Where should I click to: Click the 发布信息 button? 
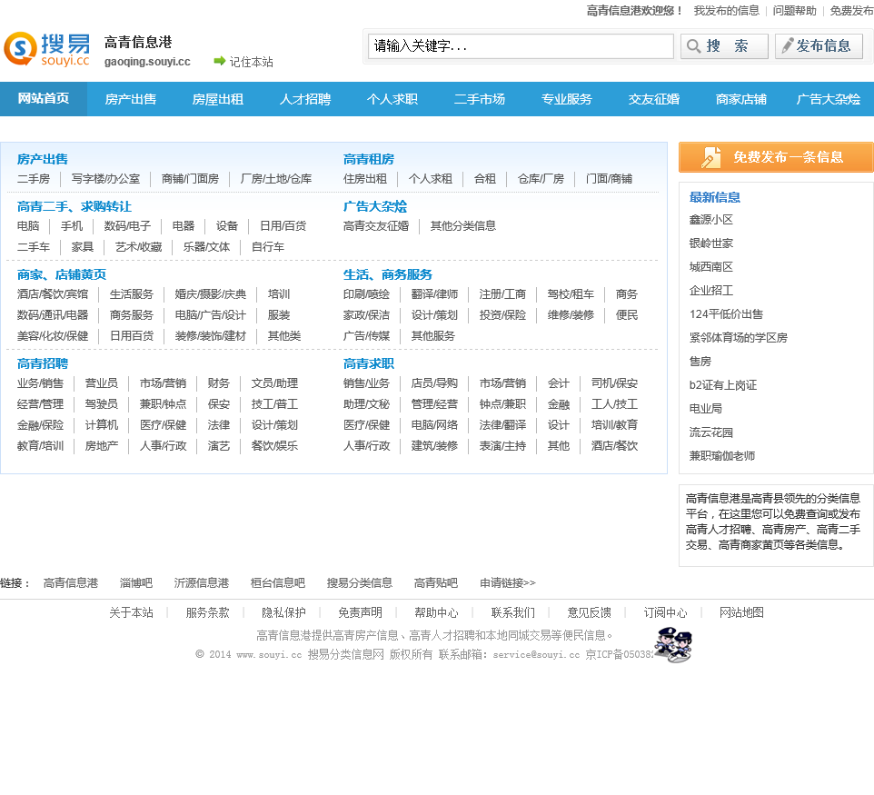pyautogui.click(x=819, y=45)
